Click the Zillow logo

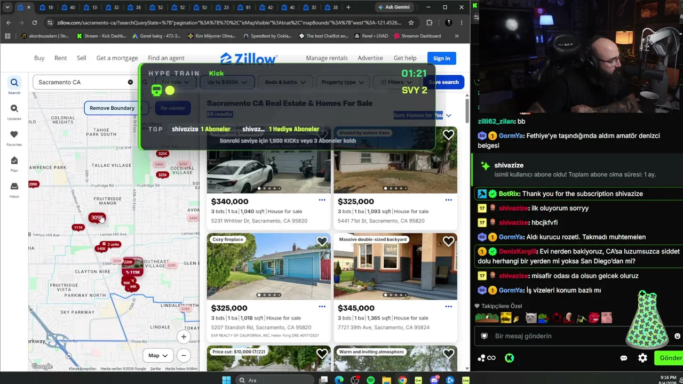coord(249,59)
